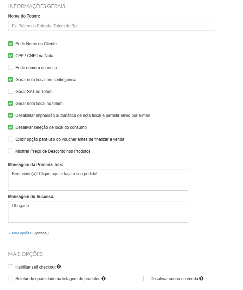
Task: Check Gerar SAT no Totem
Action: click(x=11, y=91)
